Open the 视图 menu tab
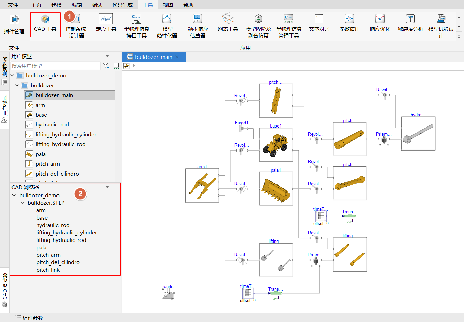Image resolution: width=464 pixels, height=322 pixels. 168,5
